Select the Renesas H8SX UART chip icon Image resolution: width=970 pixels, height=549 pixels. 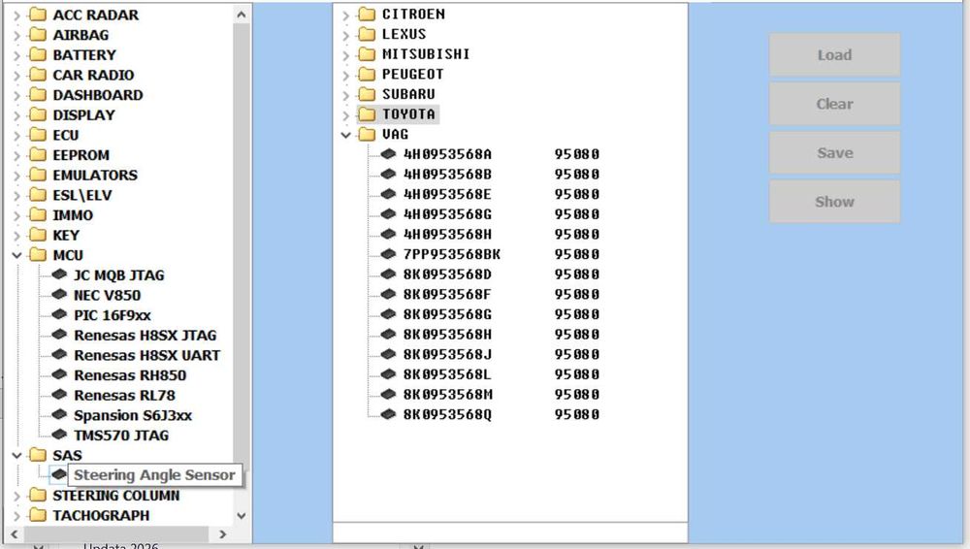(x=59, y=354)
